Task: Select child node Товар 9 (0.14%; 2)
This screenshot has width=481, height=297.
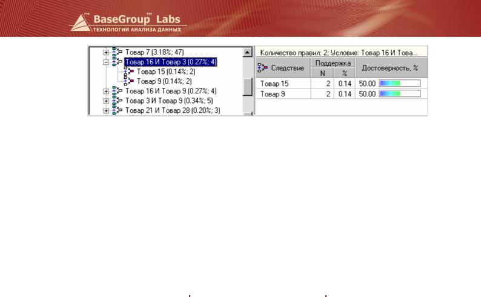Action: tap(164, 82)
